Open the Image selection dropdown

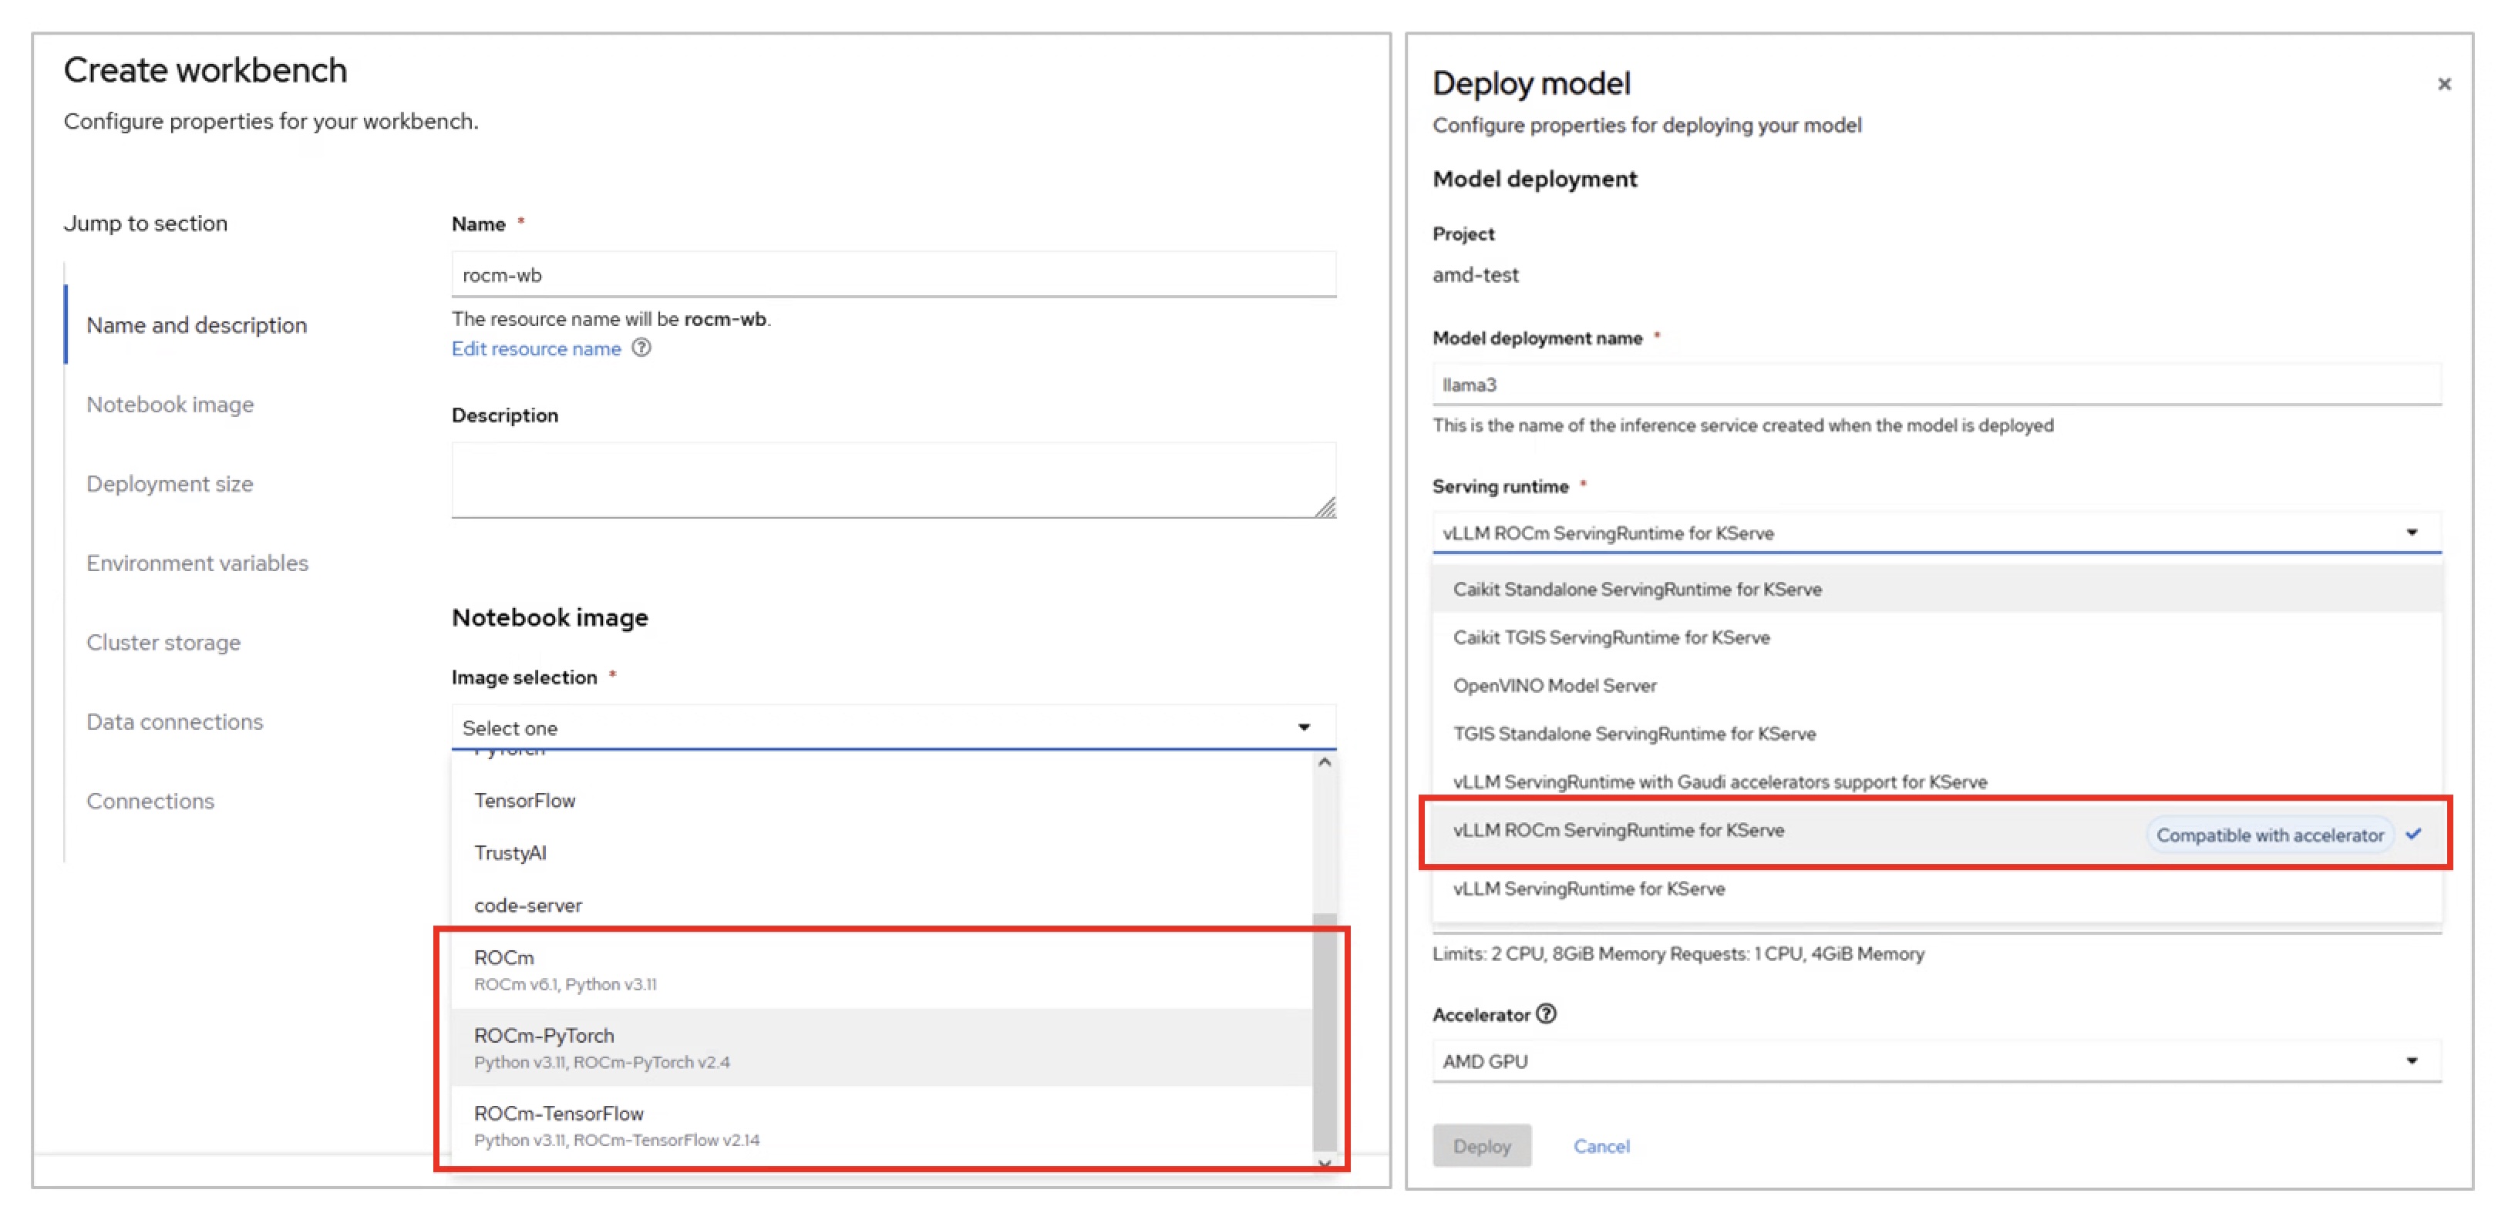point(894,728)
